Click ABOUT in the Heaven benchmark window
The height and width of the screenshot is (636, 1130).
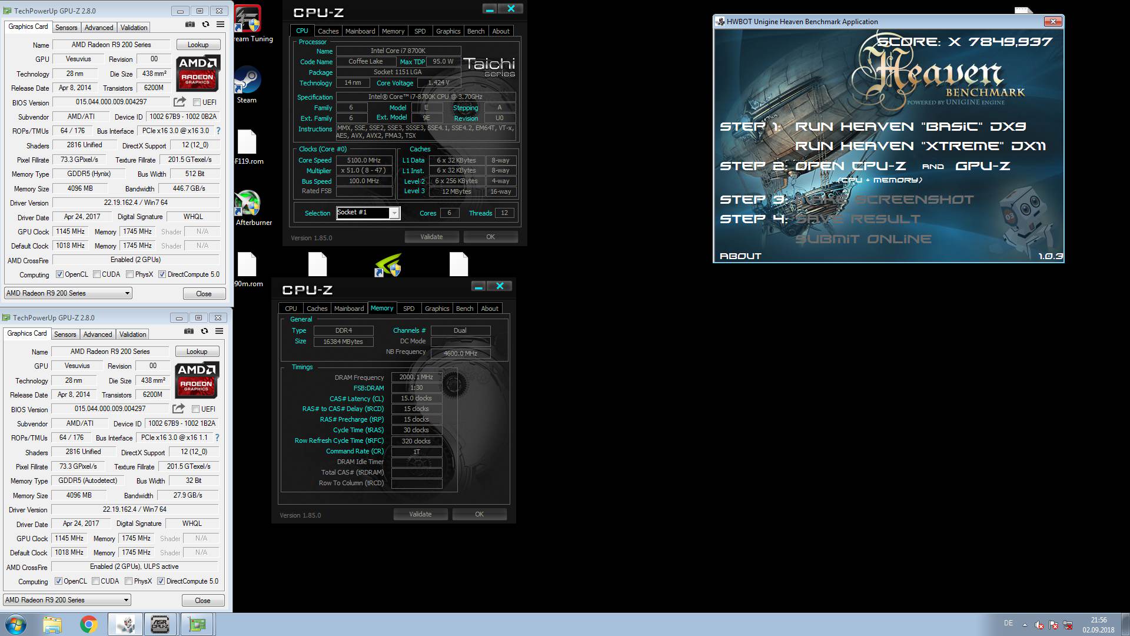[x=740, y=256]
